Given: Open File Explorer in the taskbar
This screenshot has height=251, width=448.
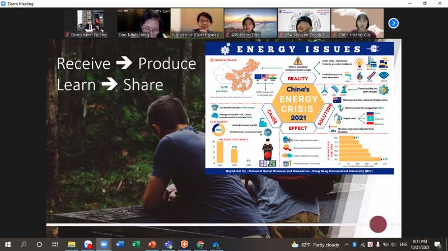Looking at the screenshot, I should tap(72, 244).
